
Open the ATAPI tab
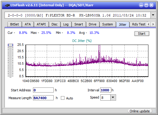[41, 24]
